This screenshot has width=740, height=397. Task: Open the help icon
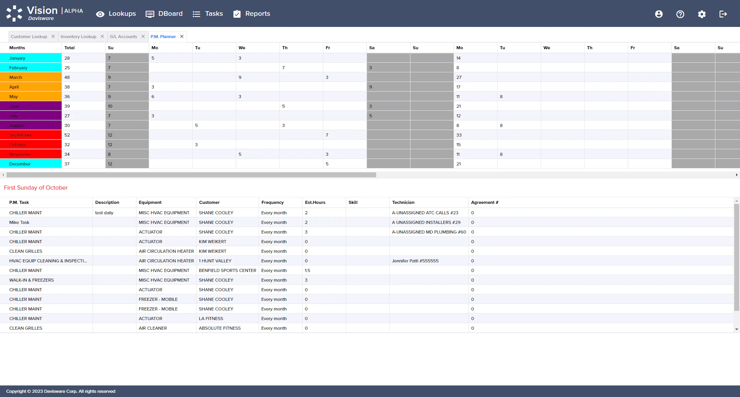[x=680, y=14]
